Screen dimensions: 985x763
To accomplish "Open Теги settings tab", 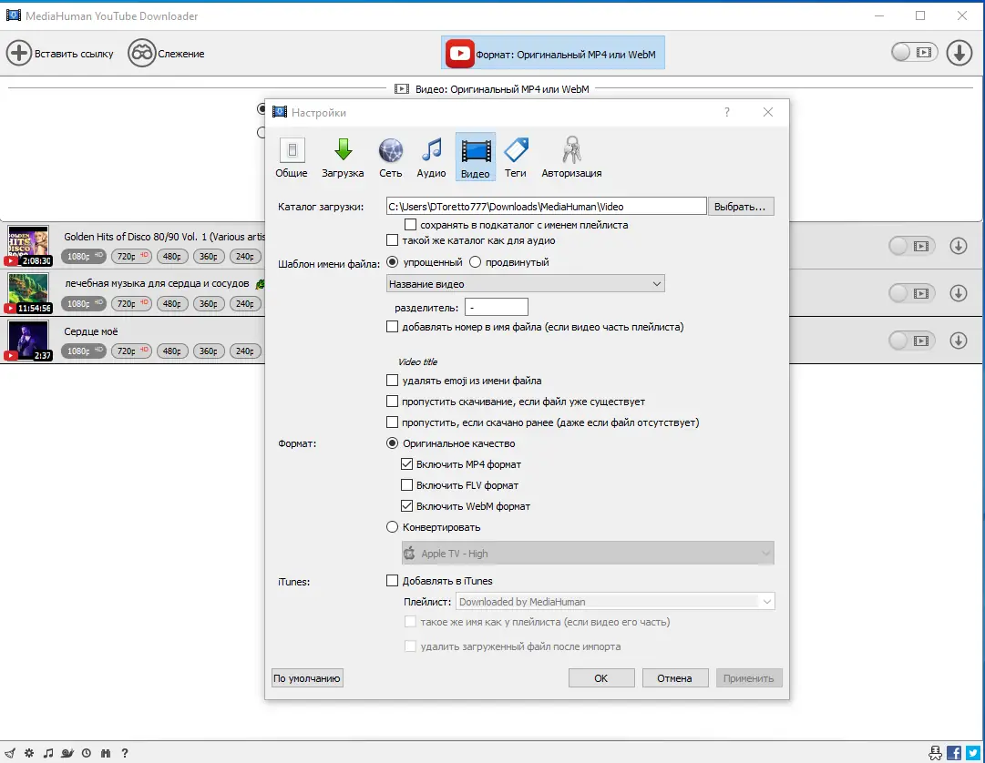I will pyautogui.click(x=516, y=157).
